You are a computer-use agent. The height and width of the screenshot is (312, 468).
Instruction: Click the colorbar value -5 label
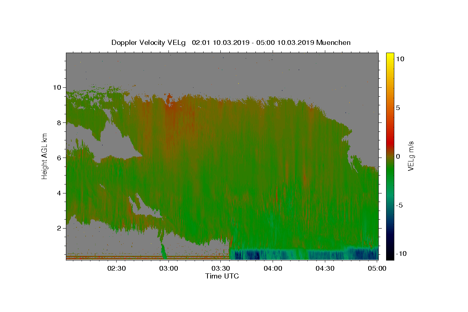400,205
